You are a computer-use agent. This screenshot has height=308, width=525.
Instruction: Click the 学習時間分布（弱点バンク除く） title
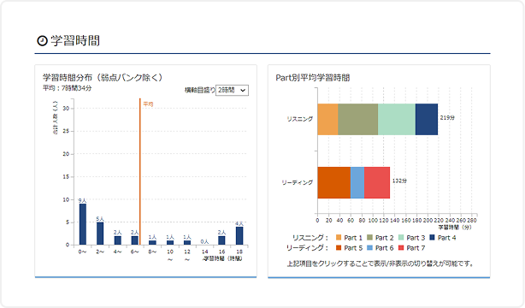click(103, 77)
